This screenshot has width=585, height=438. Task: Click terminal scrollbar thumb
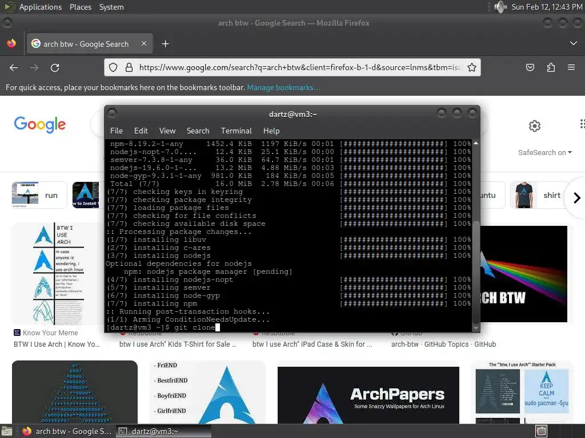(x=476, y=272)
